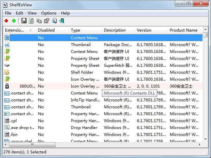This screenshot has width=211, height=158.
Task: Click the horizontal scrollbar left arrow
Action: (x=6, y=145)
